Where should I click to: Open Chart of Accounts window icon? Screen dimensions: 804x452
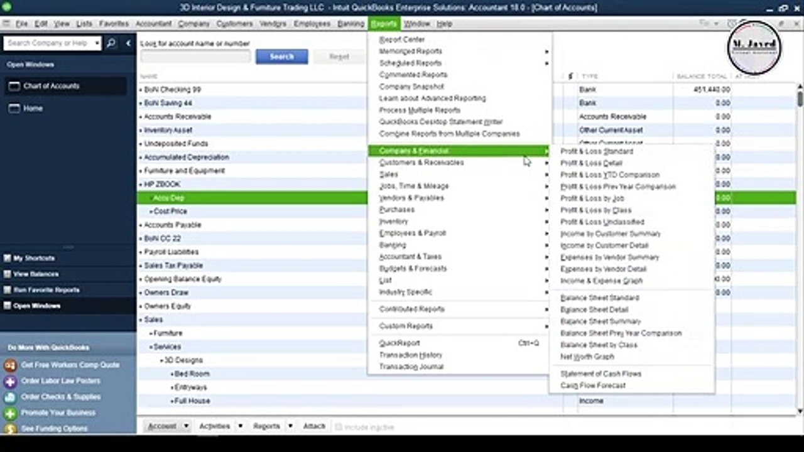click(x=14, y=86)
